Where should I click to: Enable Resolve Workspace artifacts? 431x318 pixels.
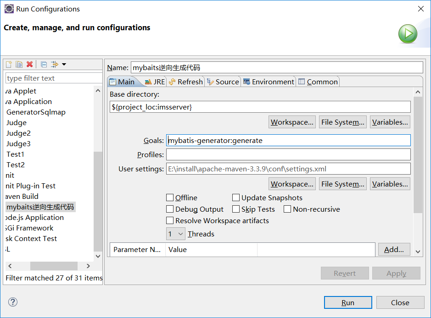[170, 220]
